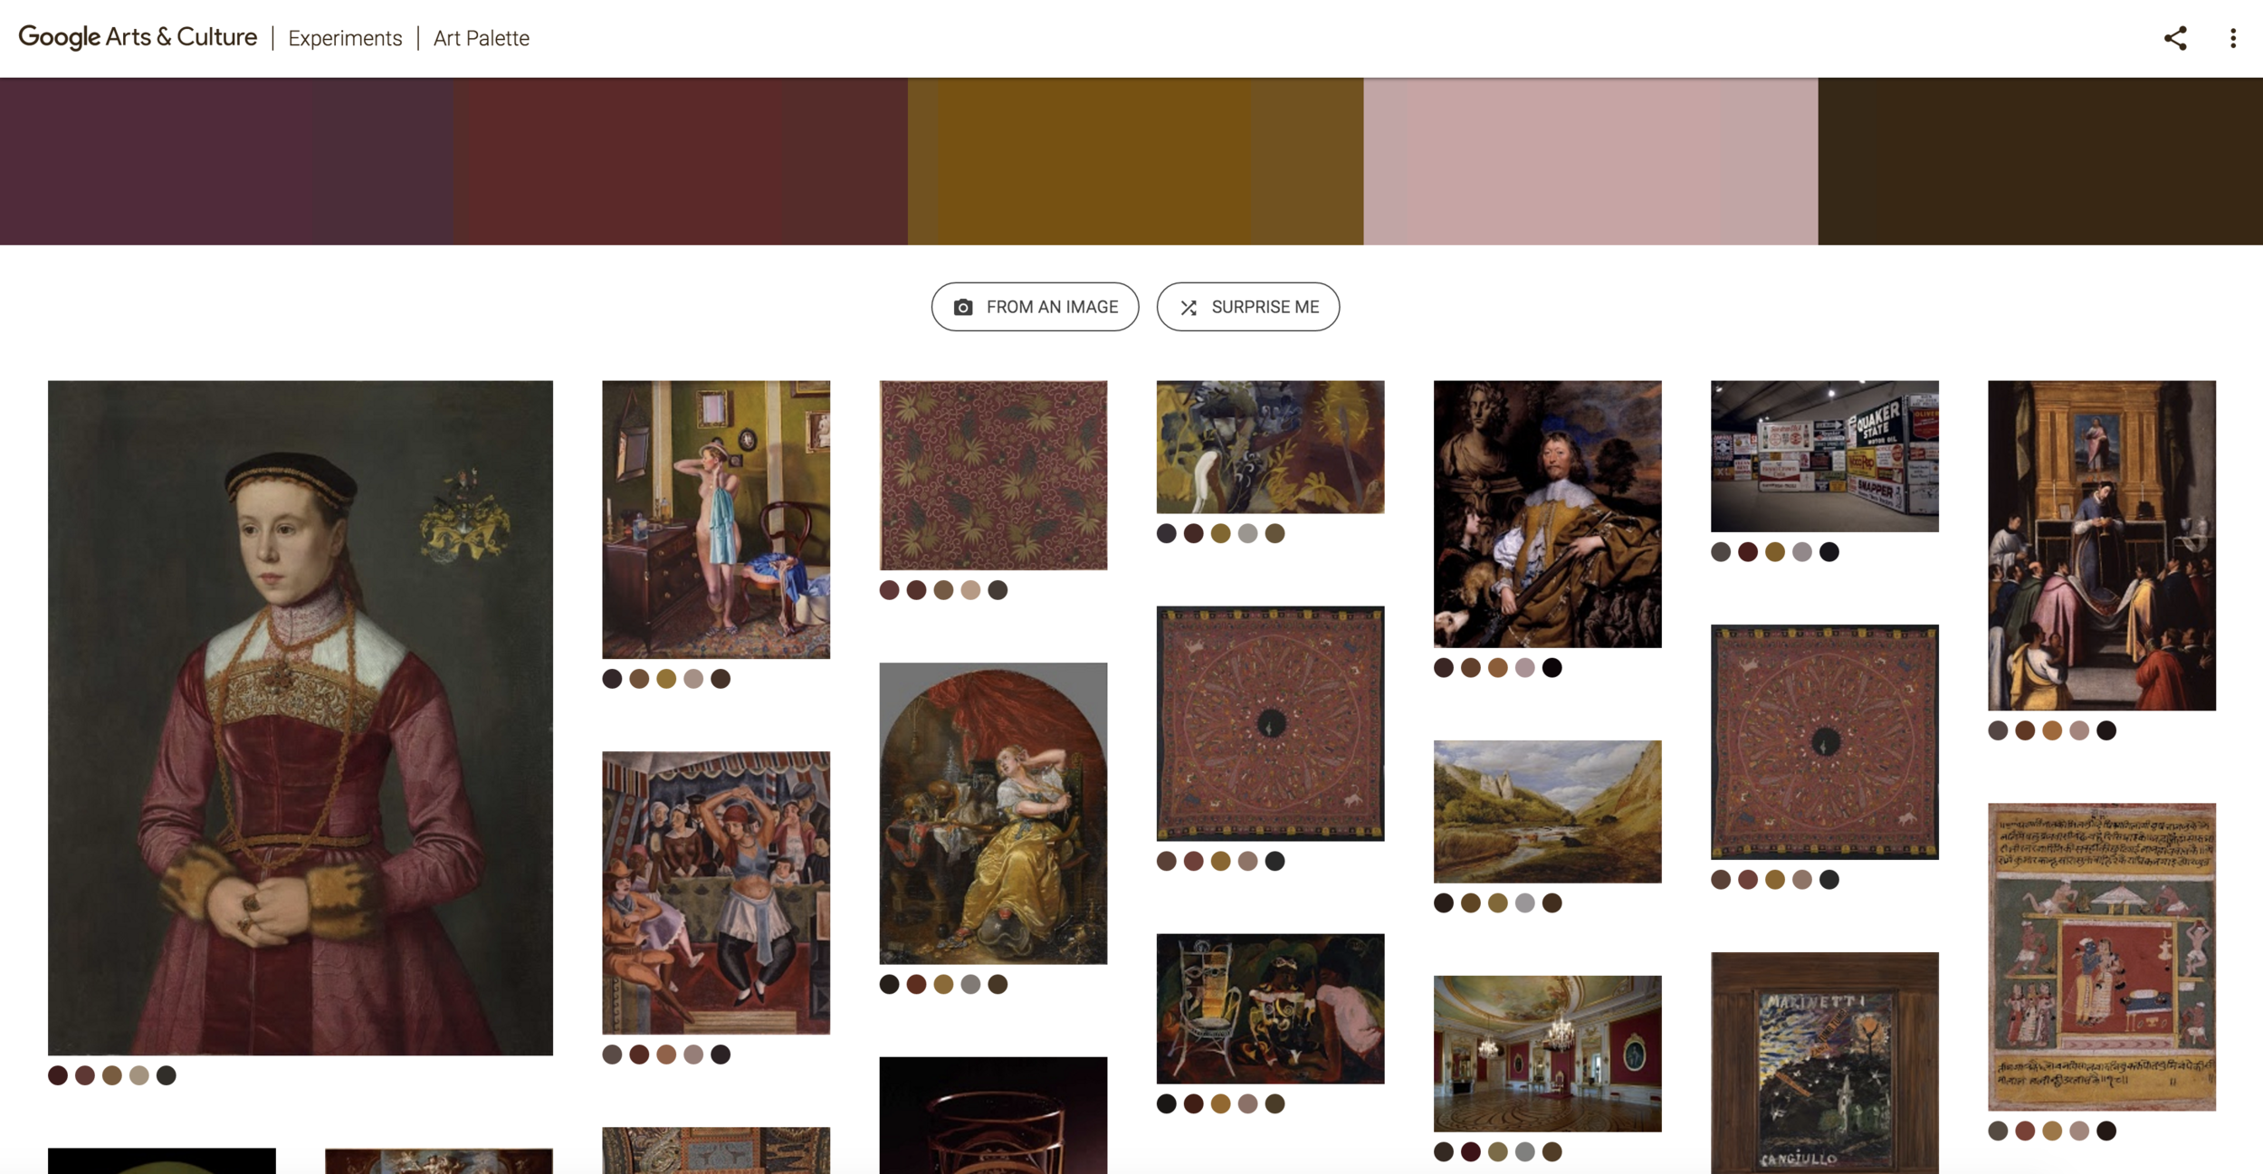Click the shuffle icon on Surprise Me
Screen dimensions: 2263x1174
(x=1189, y=308)
